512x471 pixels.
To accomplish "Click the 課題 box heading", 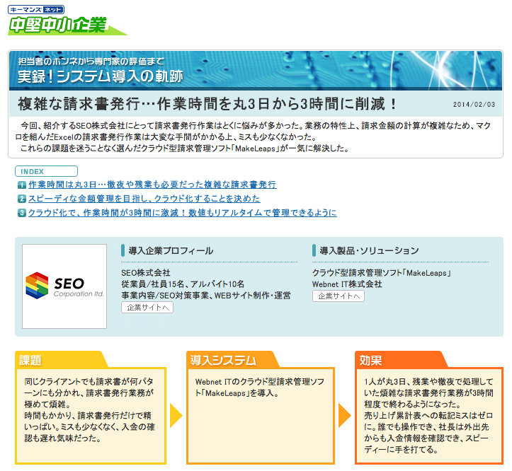I will pyautogui.click(x=30, y=361).
